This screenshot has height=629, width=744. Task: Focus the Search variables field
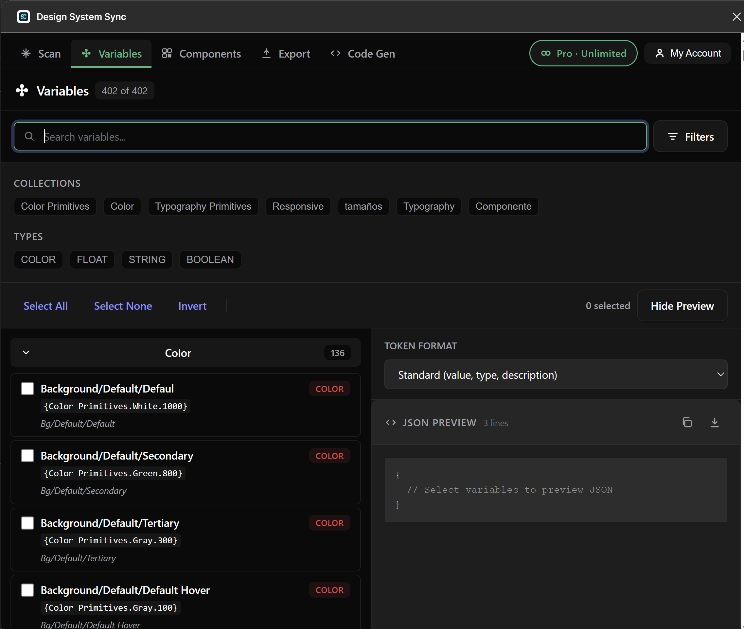(330, 137)
